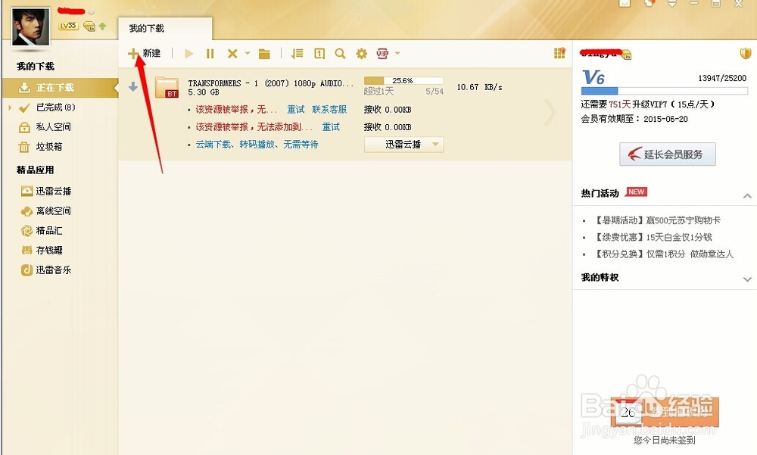Open 【续费优惠】15天白金仅1分钱
The width and height of the screenshot is (757, 455).
(652, 237)
